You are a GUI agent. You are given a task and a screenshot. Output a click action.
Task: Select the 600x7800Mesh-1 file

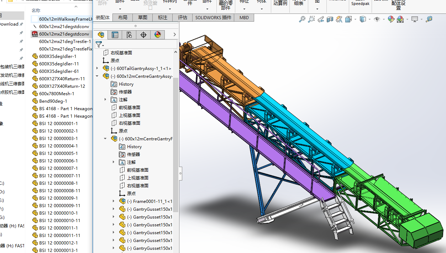click(57, 93)
